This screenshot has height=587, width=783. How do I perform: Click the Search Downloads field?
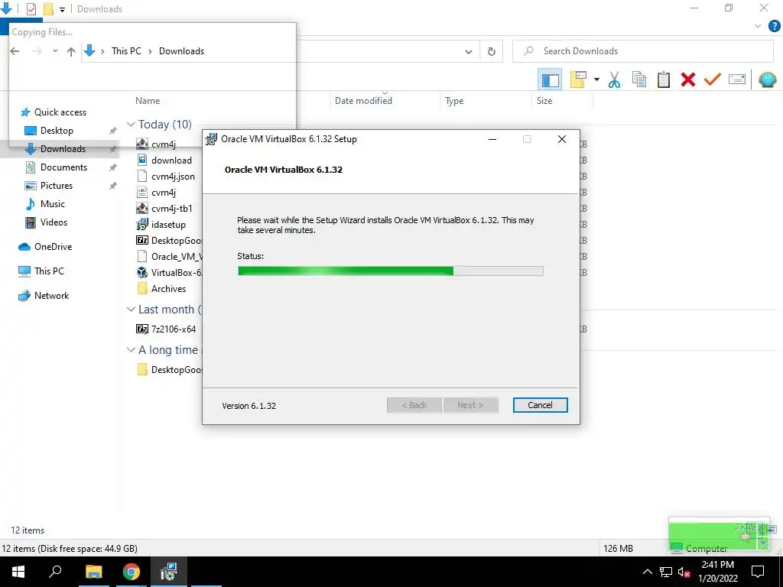click(642, 51)
